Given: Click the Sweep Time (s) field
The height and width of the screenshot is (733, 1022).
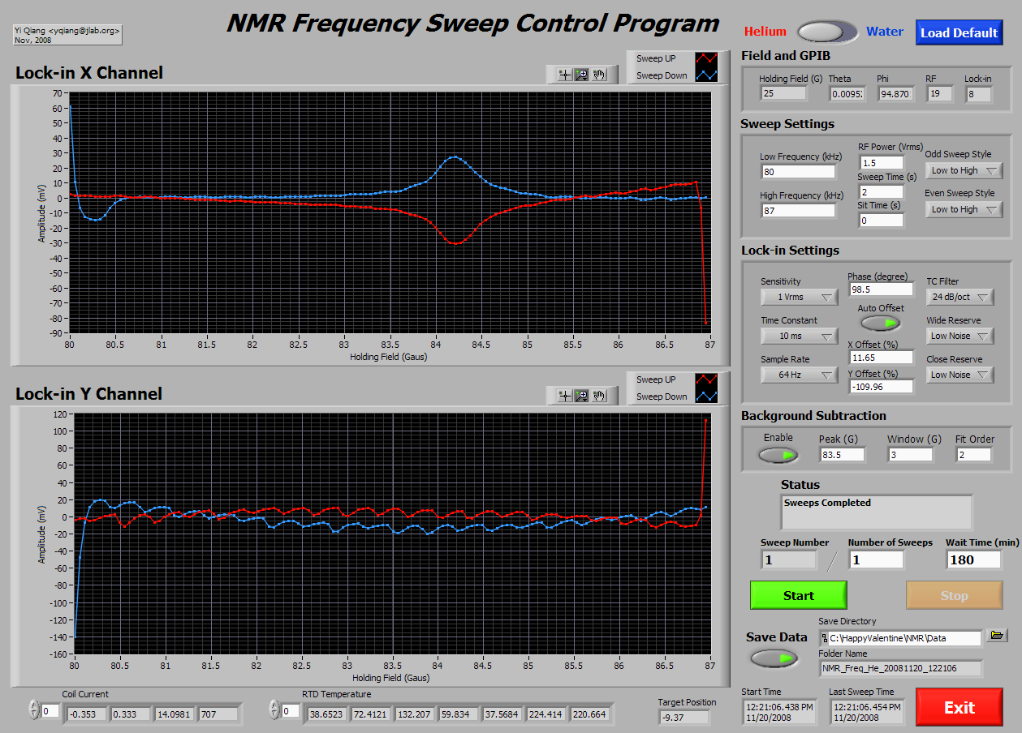Looking at the screenshot, I should click(x=882, y=192).
